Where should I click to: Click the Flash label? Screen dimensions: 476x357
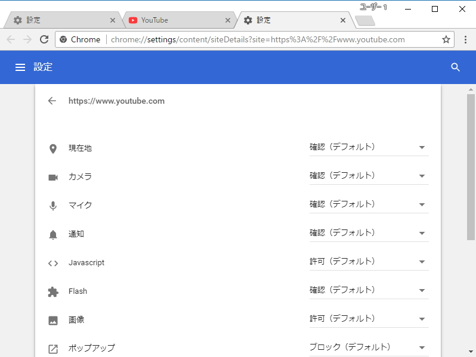[78, 291]
